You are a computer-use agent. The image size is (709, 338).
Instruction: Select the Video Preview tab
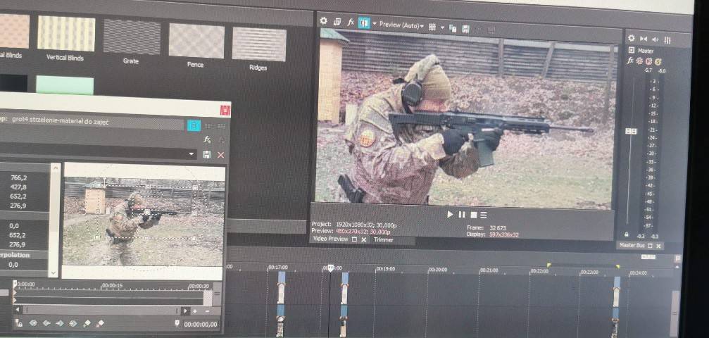[330, 239]
